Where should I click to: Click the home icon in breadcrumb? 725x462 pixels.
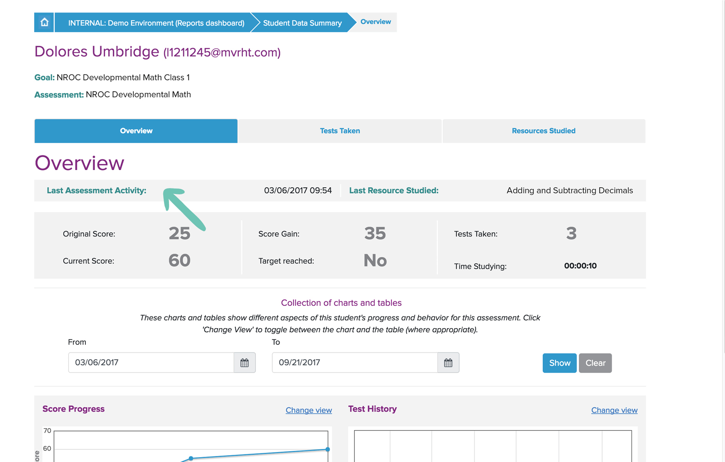[44, 22]
